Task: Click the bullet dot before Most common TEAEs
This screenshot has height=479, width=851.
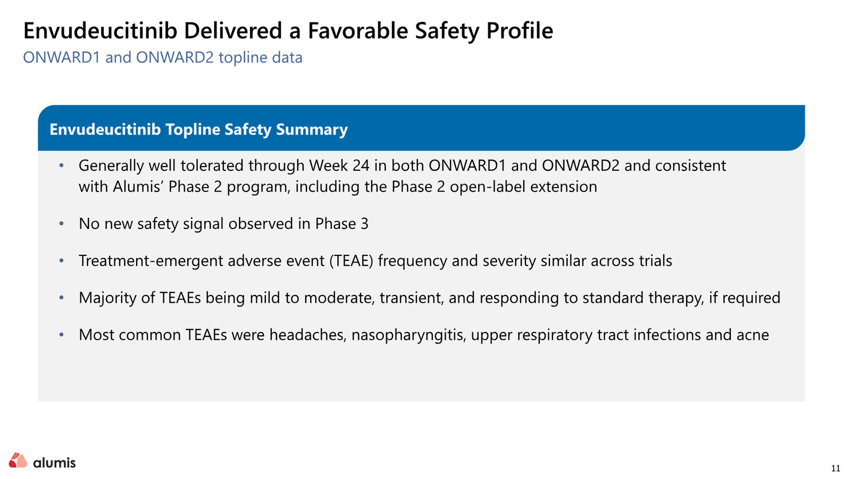Action: pos(62,335)
